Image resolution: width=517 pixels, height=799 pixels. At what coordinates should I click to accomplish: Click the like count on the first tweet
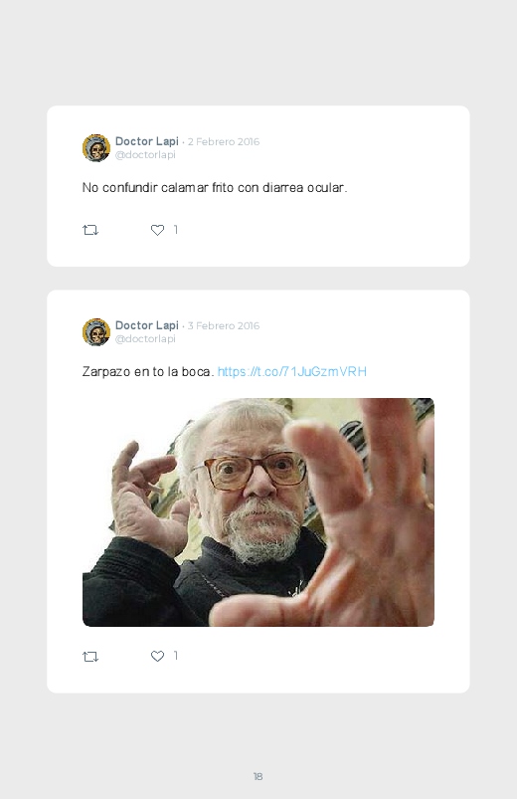(x=176, y=230)
